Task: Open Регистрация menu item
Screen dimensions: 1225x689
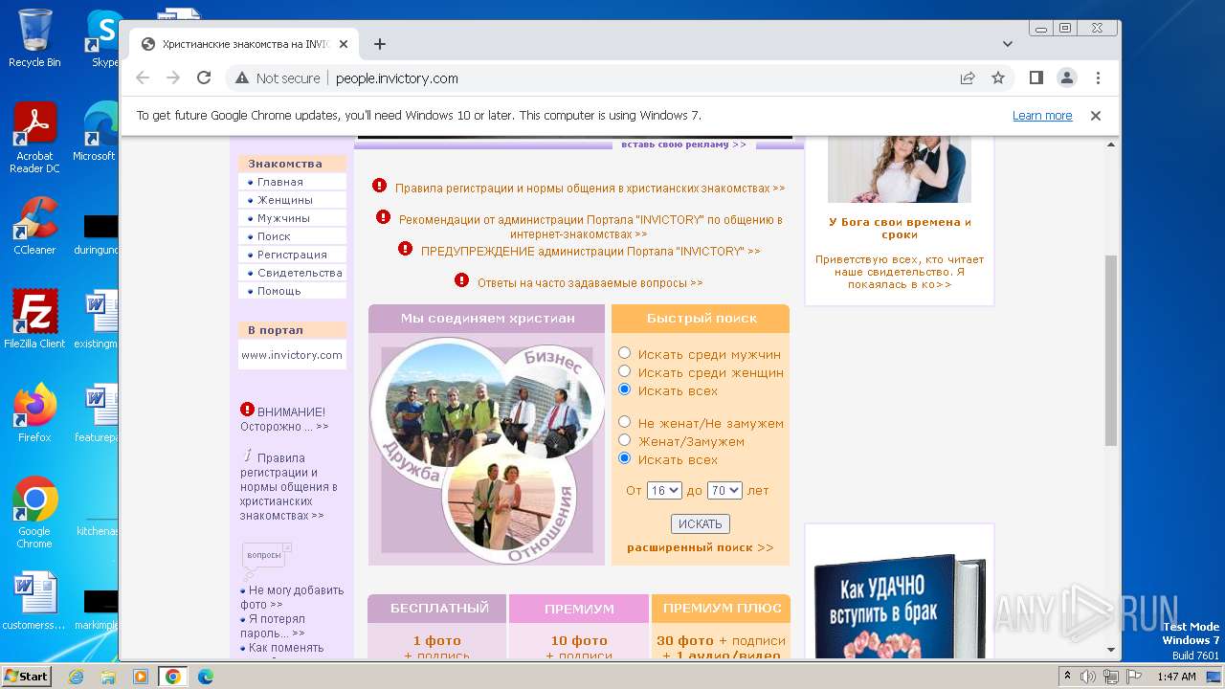Action: pyautogui.click(x=292, y=255)
